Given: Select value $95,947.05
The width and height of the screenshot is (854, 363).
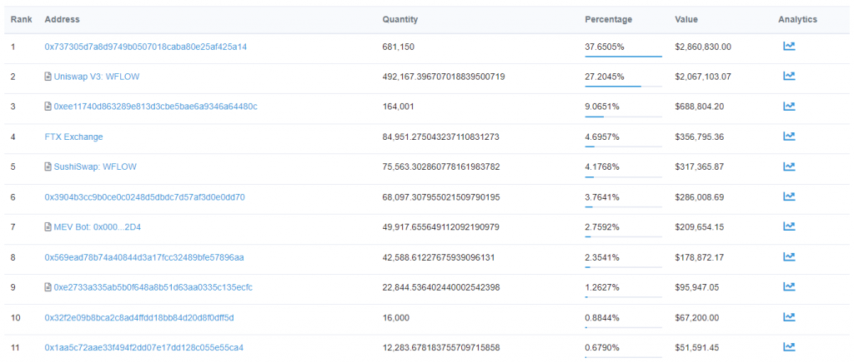Looking at the screenshot, I should pyautogui.click(x=696, y=287).
